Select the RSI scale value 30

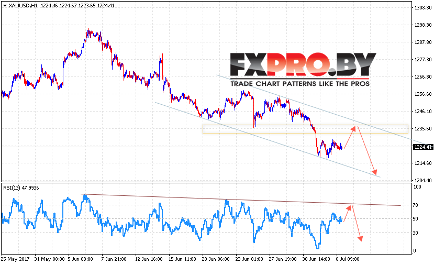[x=415, y=233]
